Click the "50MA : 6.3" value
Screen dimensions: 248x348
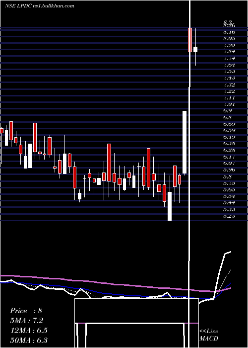[x=29, y=341]
